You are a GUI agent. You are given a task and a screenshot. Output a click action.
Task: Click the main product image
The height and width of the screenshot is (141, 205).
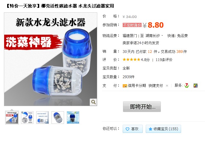click(51, 59)
